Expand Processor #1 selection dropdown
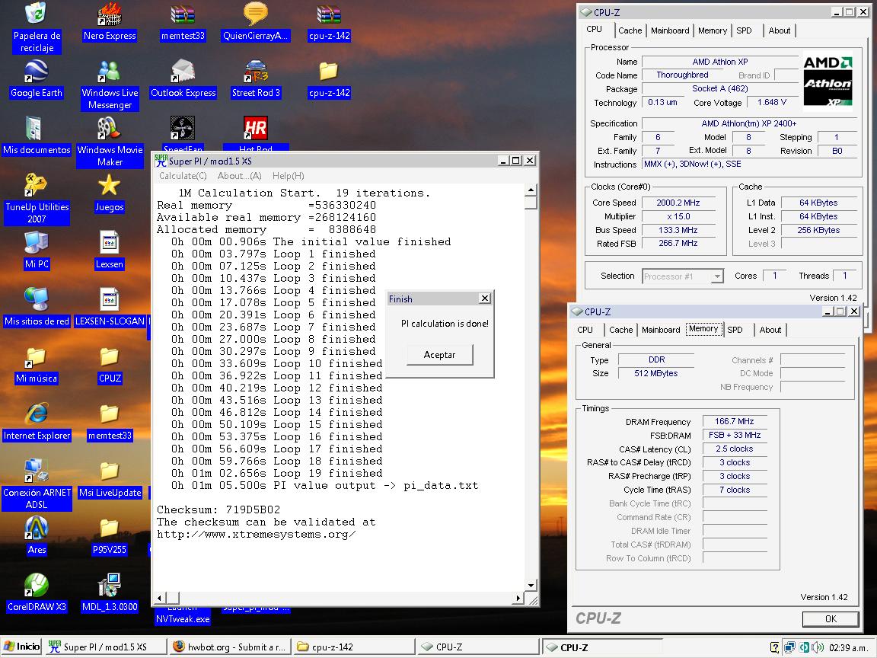 [x=716, y=276]
